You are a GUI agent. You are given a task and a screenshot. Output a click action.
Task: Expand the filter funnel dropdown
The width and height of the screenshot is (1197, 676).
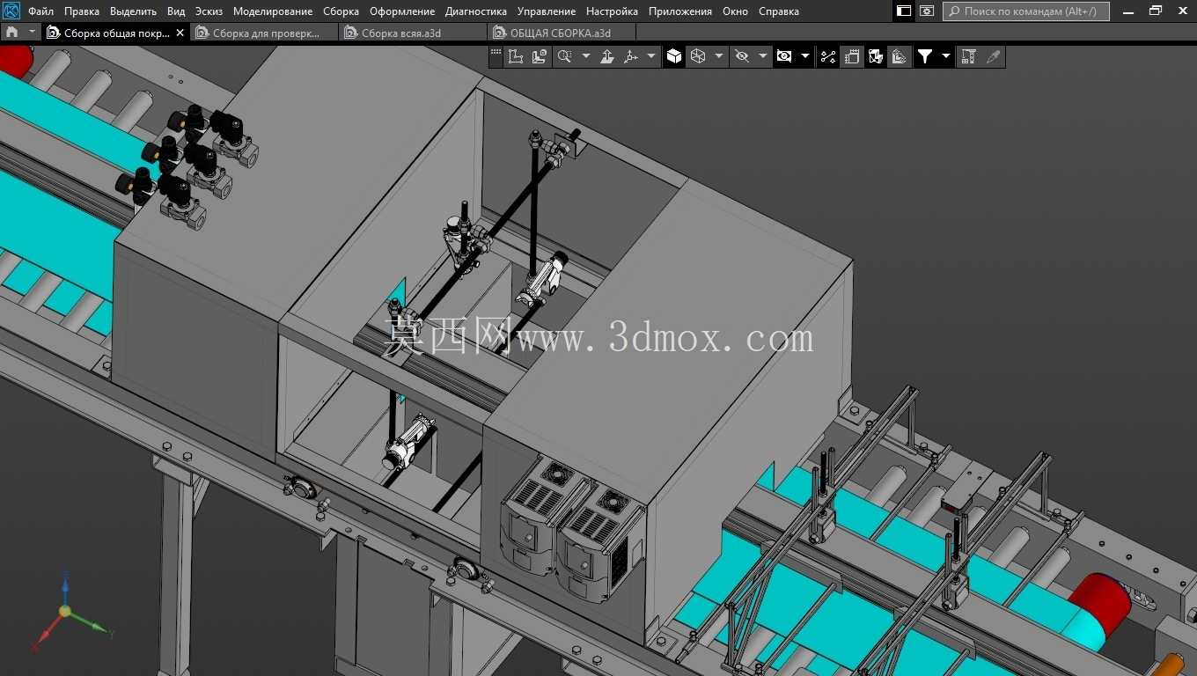[946, 56]
